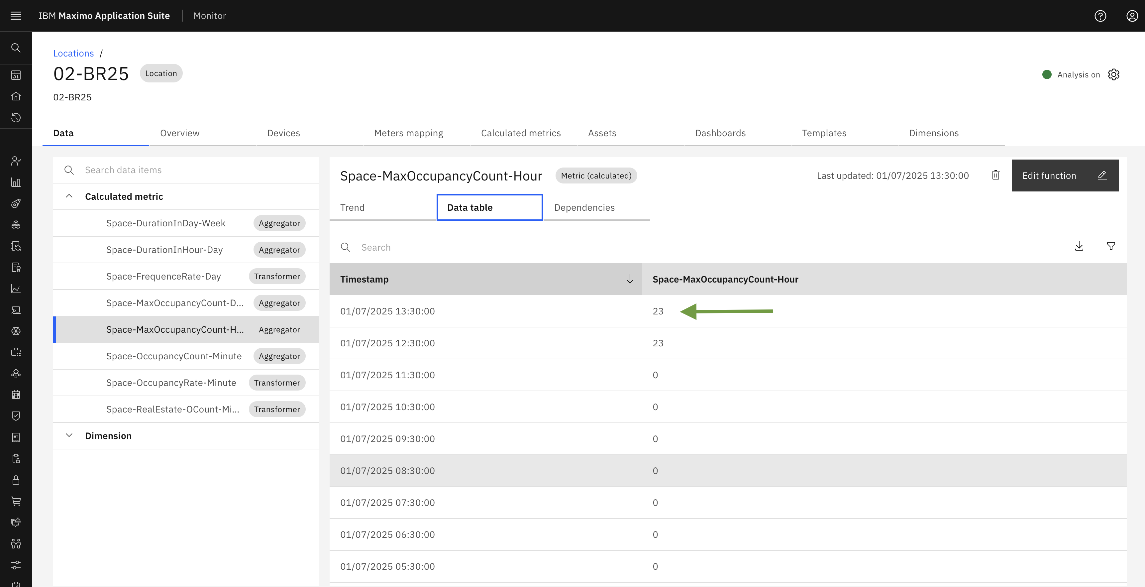Image resolution: width=1145 pixels, height=587 pixels.
Task: Click the 01/07/2025 08:30:00 row
Action: [728, 470]
